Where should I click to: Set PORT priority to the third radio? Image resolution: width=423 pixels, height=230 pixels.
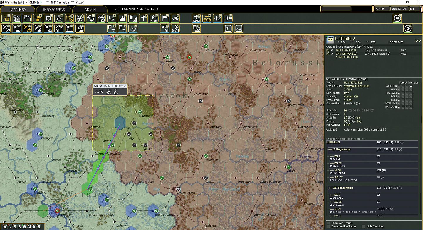[x=407, y=97]
